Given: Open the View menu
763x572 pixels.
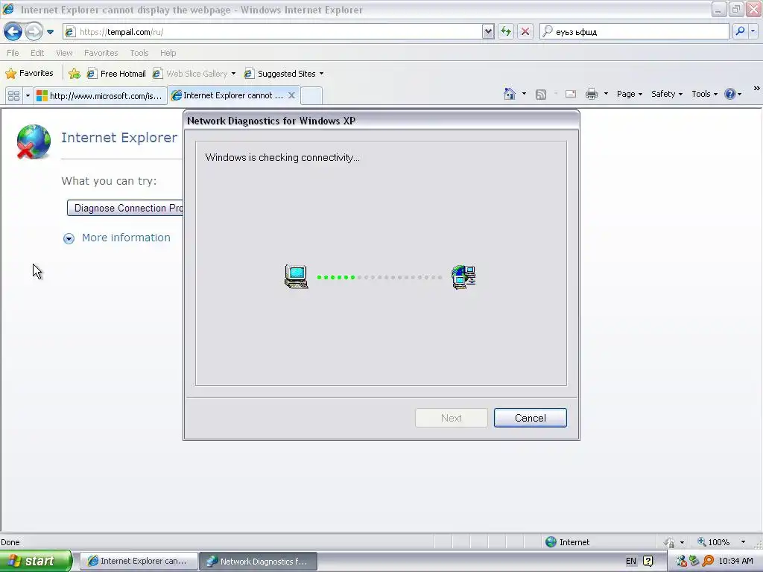Looking at the screenshot, I should (x=64, y=53).
